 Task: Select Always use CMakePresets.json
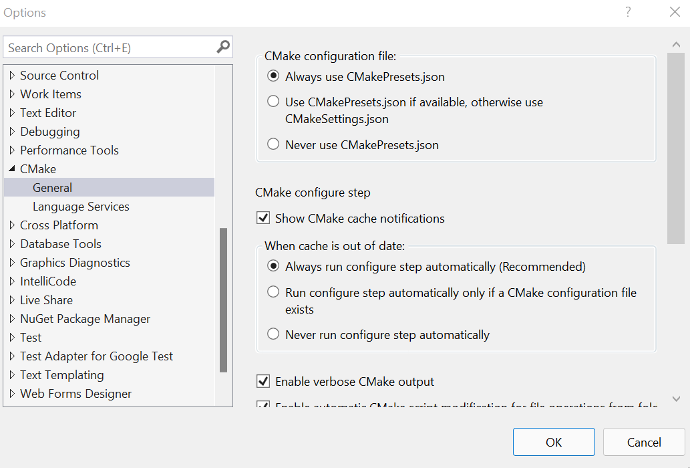[x=273, y=76]
